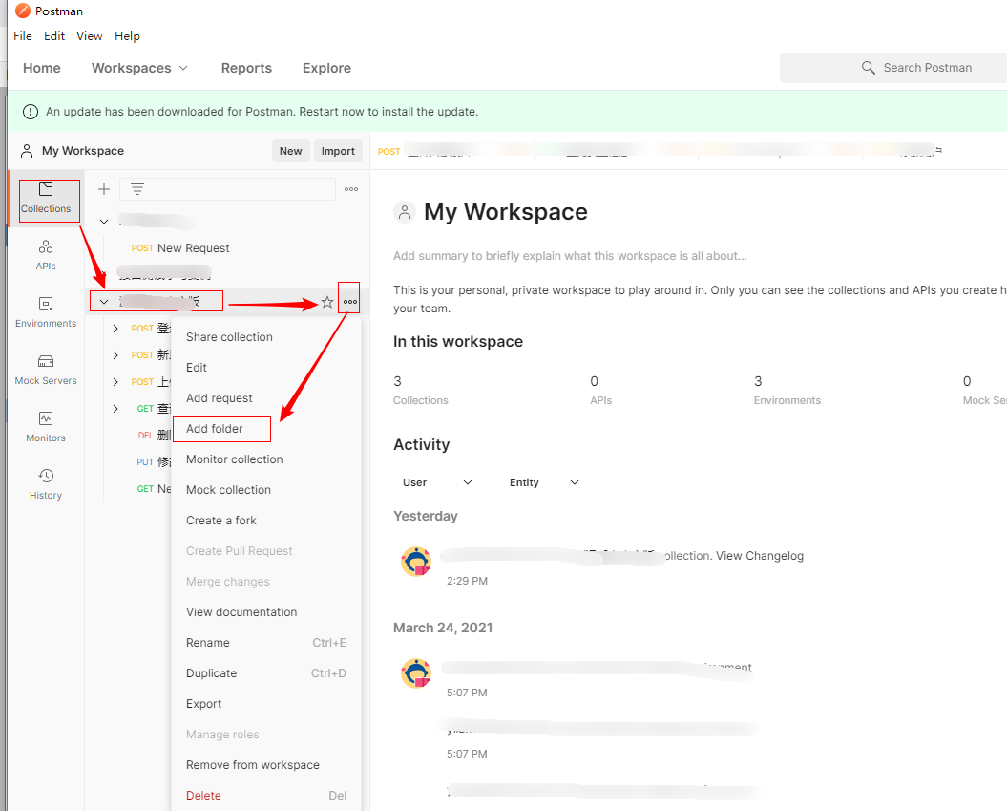The height and width of the screenshot is (811, 1007).
Task: Click the Import button
Action: (338, 151)
